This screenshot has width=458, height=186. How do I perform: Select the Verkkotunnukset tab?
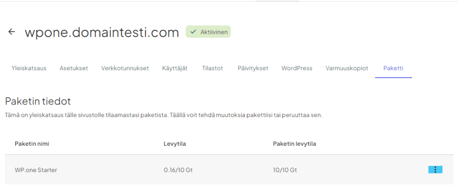pos(125,68)
